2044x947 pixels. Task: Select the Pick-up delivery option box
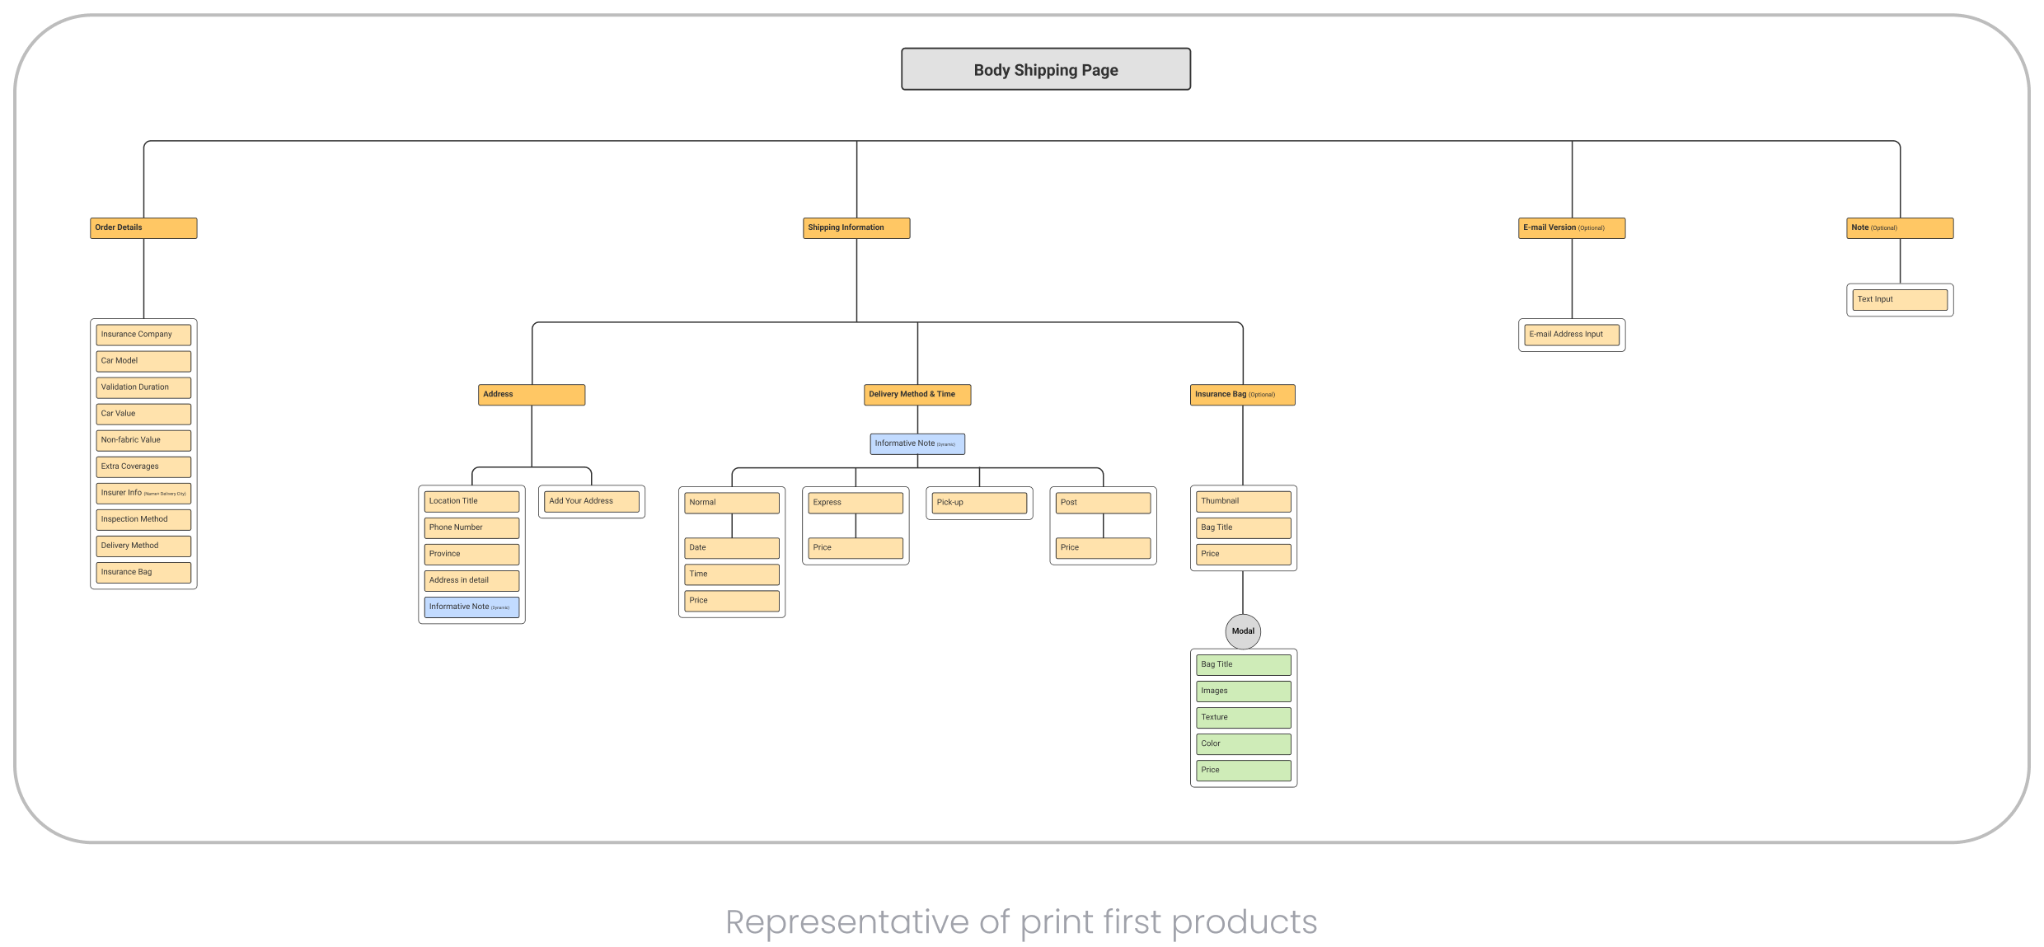point(979,503)
